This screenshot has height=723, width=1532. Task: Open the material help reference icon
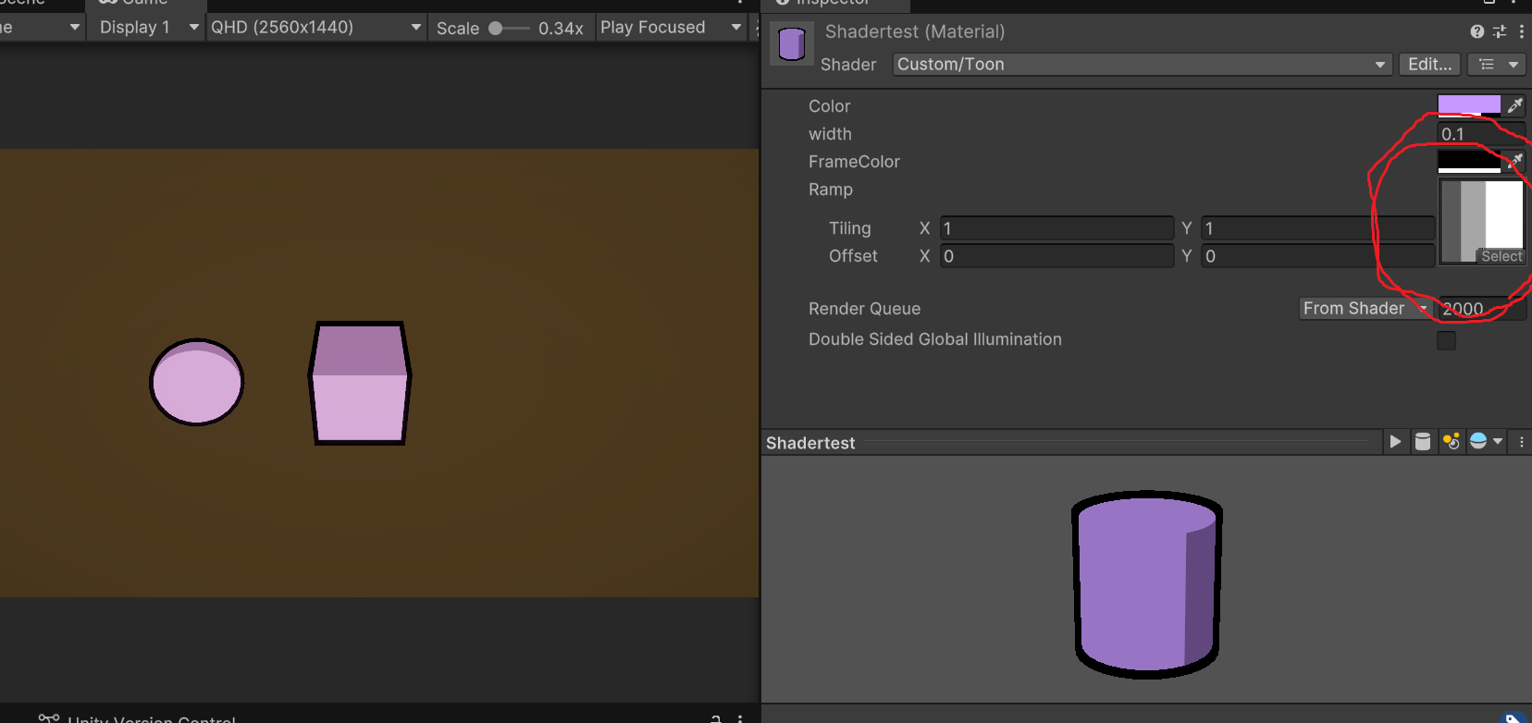(1477, 31)
